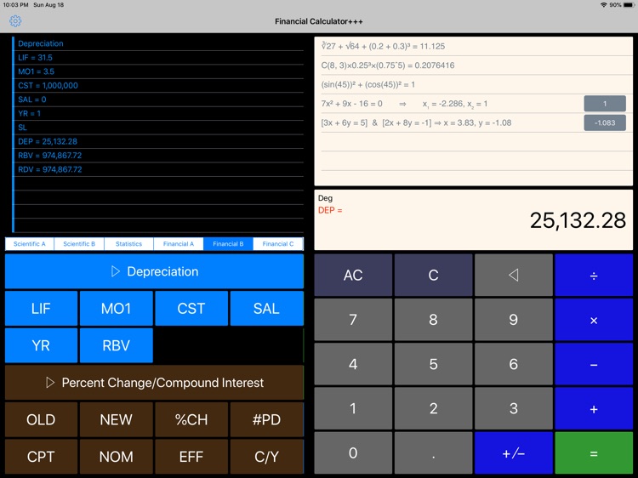Select the 'RBV = 974,867.72' tape row
The width and height of the screenshot is (638, 478).
coord(159,156)
